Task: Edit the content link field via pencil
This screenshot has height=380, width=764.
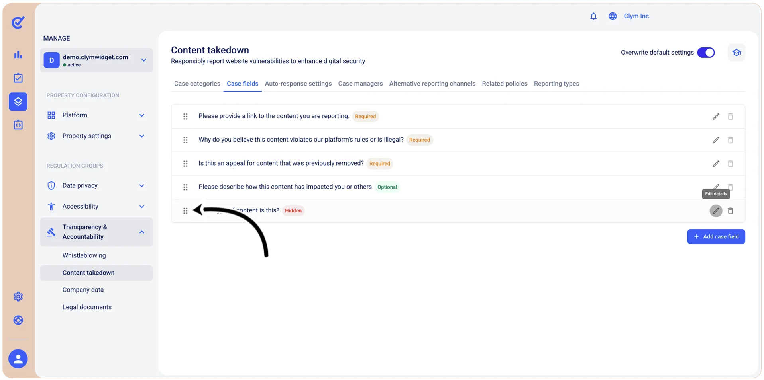Action: tap(716, 117)
